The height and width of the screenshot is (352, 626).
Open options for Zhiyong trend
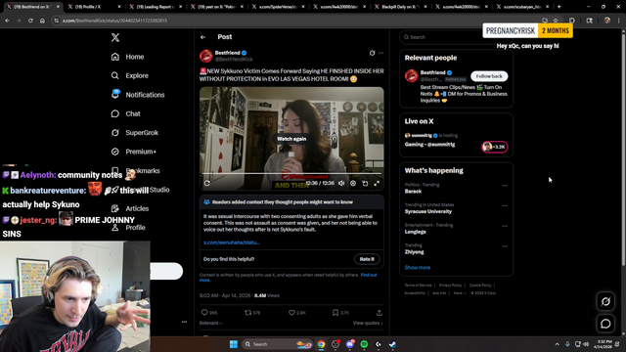pos(505,246)
